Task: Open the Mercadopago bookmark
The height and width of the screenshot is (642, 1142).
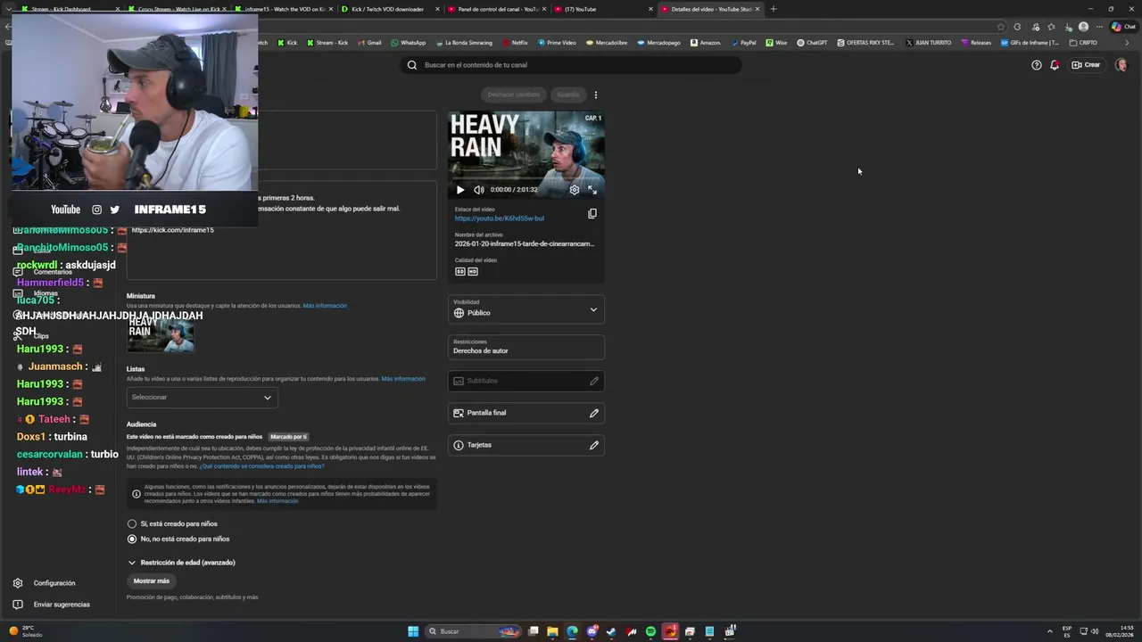Action: 658,43
